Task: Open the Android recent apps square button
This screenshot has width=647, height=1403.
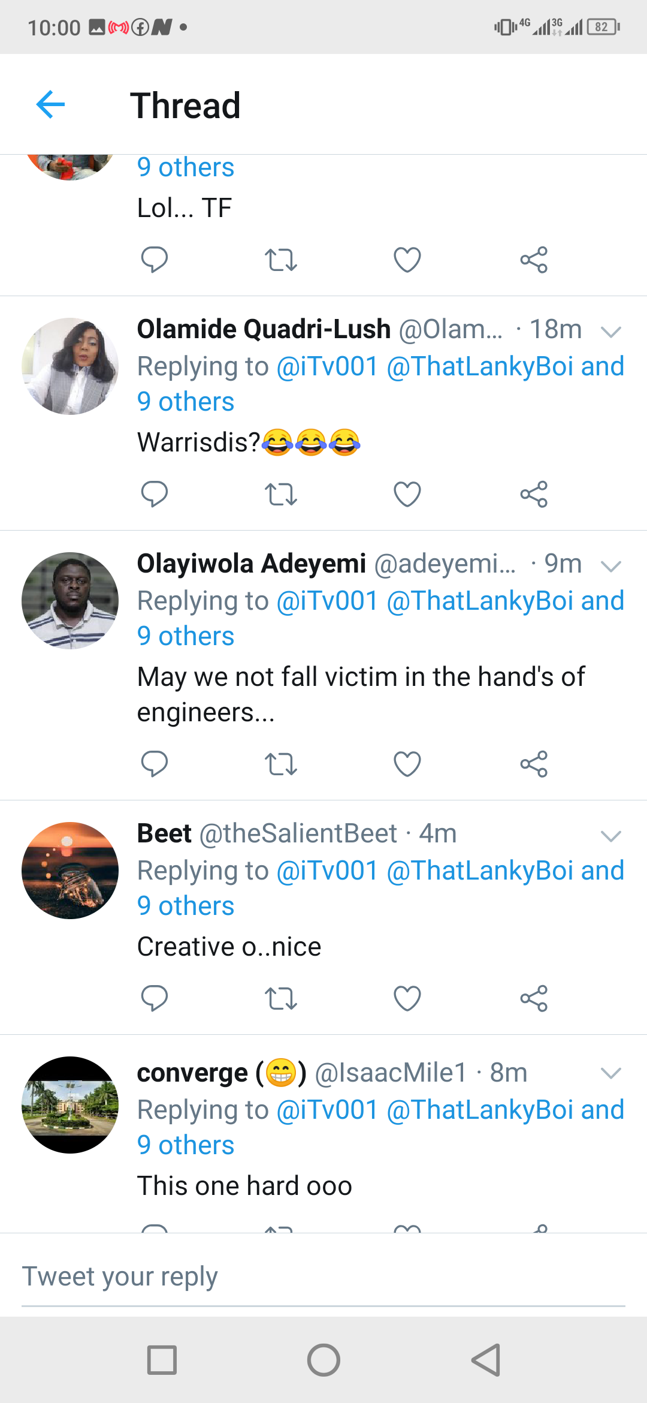Action: [162, 1360]
